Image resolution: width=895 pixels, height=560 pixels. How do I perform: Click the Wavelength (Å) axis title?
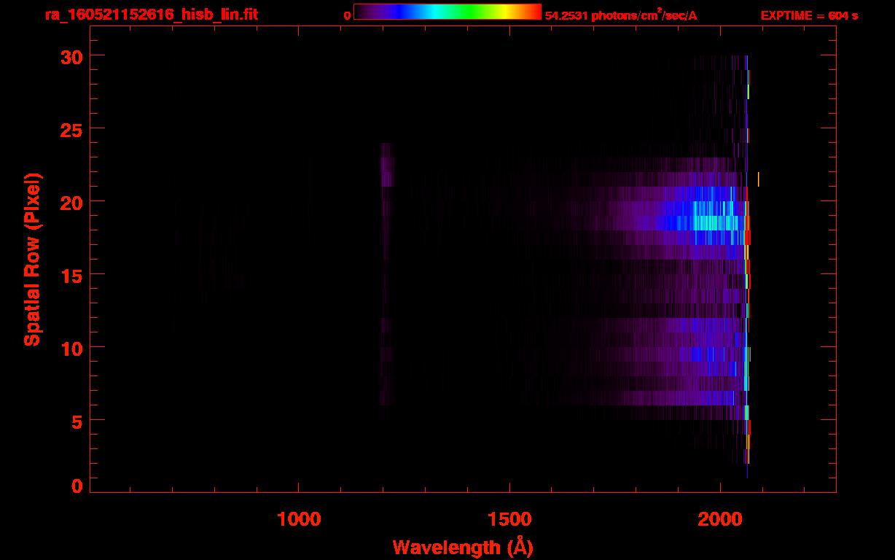pos(462,547)
